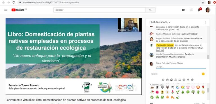Switch to the travel car emoji category
This screenshot has height=104, width=216.
click(180, 80)
